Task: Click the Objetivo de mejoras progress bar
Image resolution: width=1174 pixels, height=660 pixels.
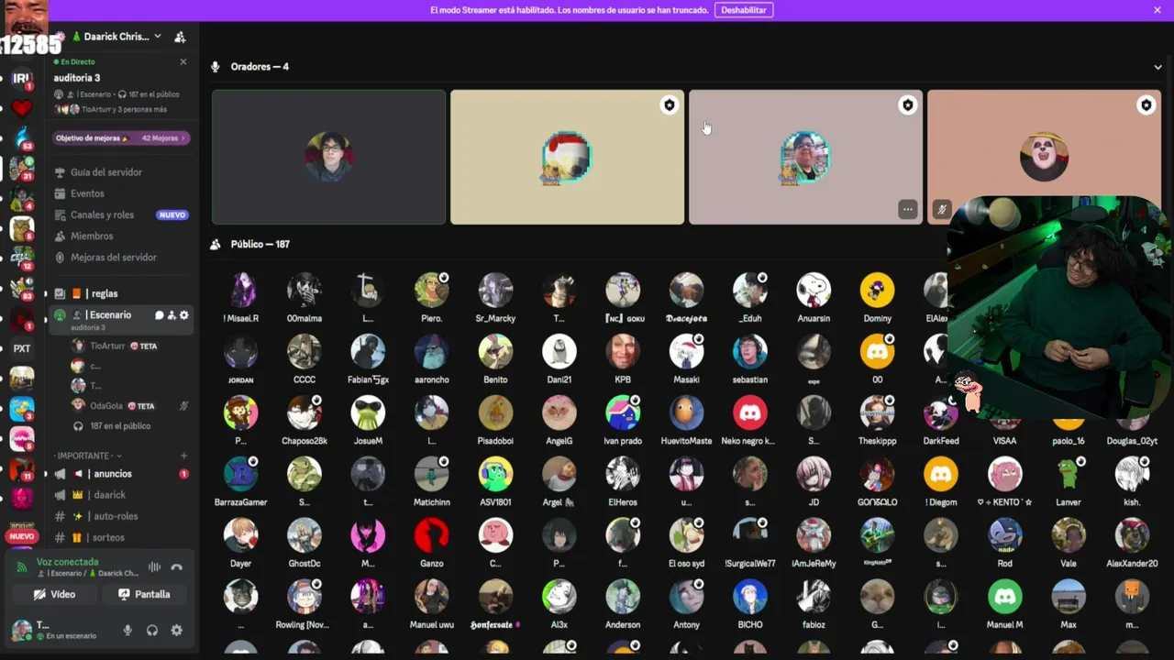Action: point(121,138)
